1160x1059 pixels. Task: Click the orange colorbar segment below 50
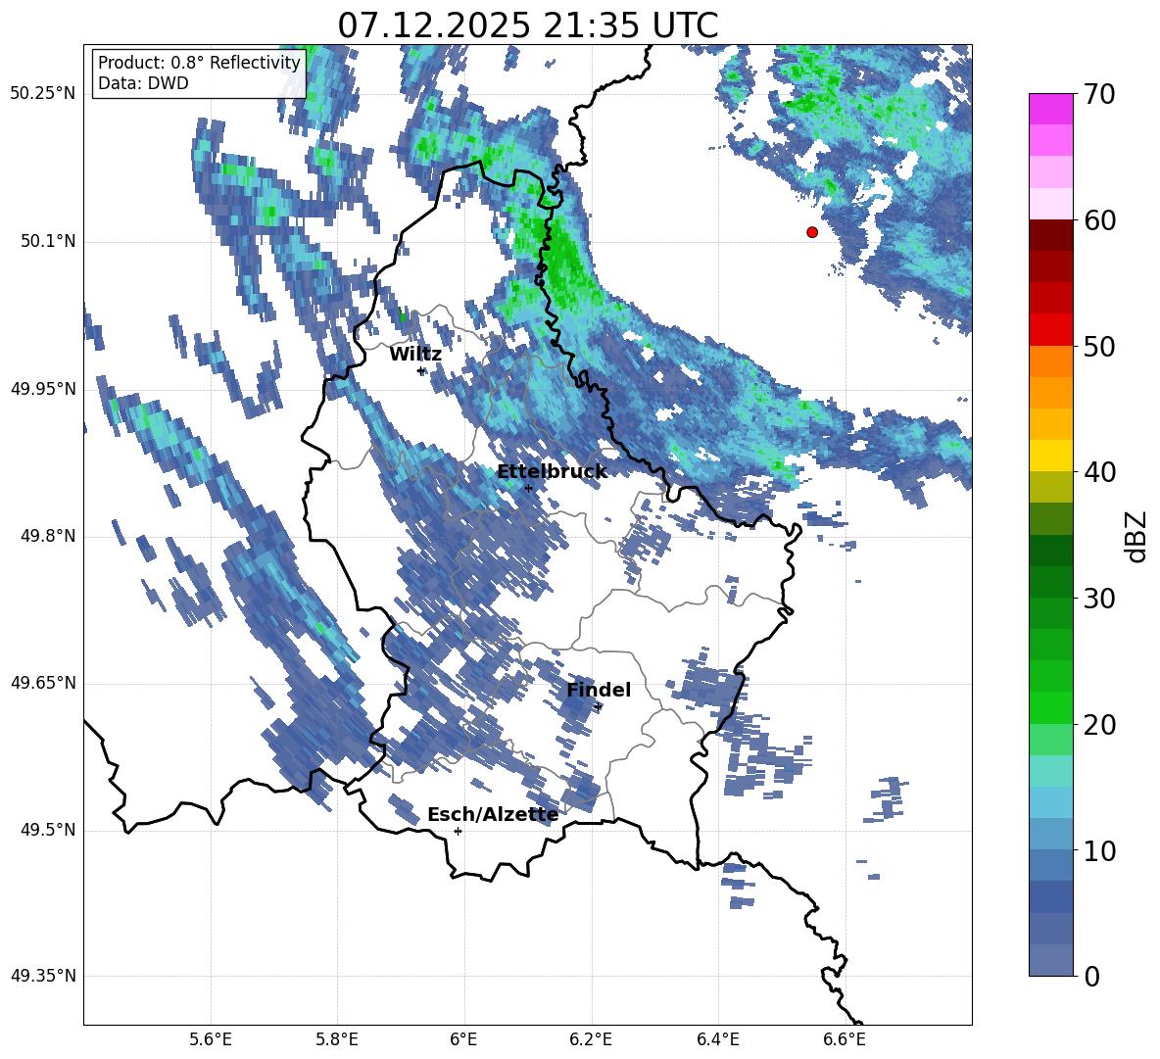click(x=1051, y=361)
